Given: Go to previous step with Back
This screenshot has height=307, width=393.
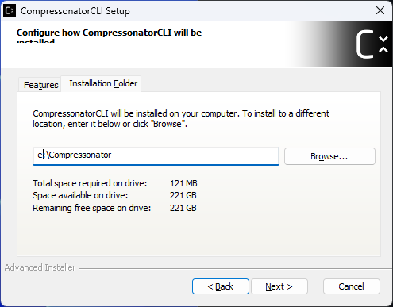Looking at the screenshot, I should 221,286.
